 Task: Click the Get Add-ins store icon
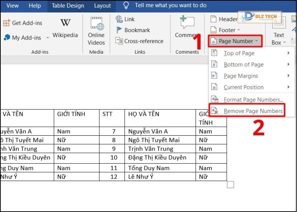pos(6,23)
